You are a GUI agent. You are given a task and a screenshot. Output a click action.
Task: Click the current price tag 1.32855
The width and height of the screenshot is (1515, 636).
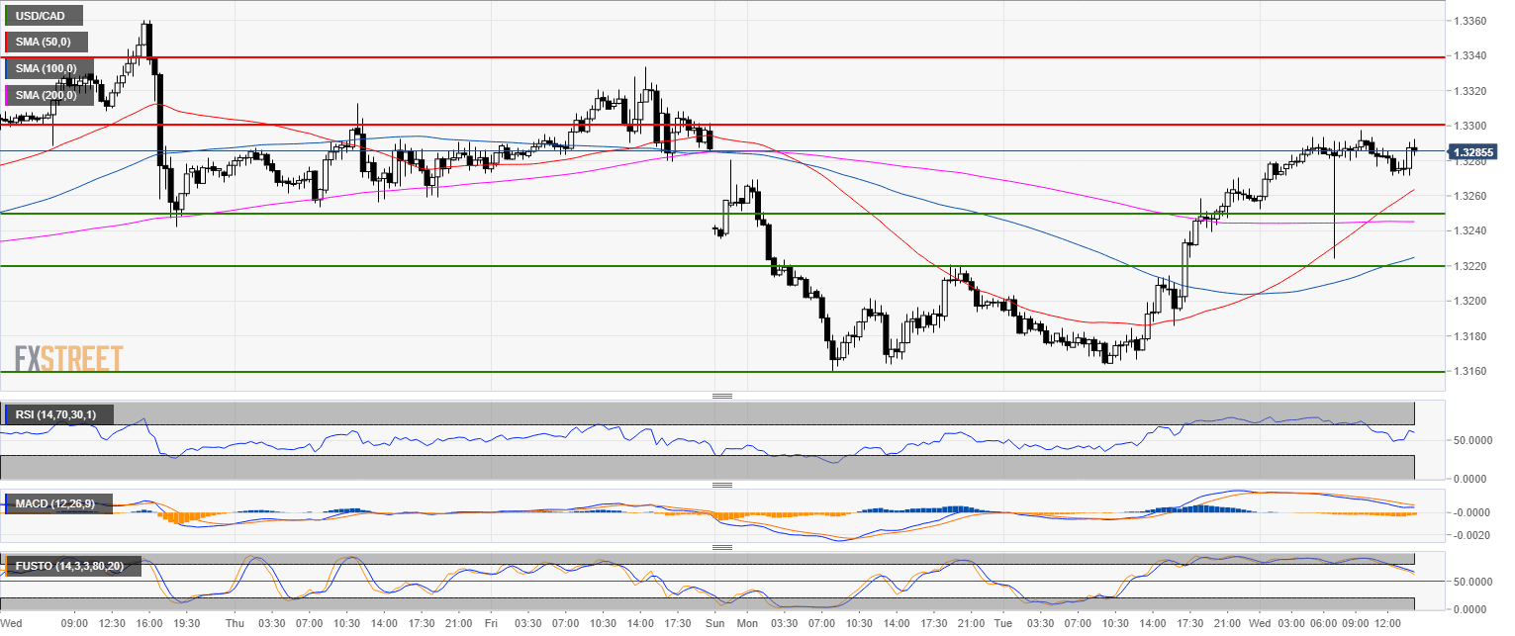tap(1471, 152)
